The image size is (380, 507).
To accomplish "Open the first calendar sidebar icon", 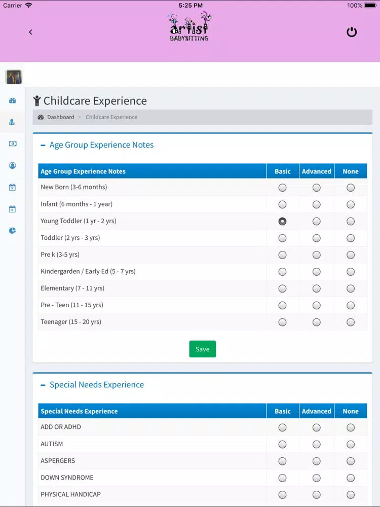I will pos(12,187).
